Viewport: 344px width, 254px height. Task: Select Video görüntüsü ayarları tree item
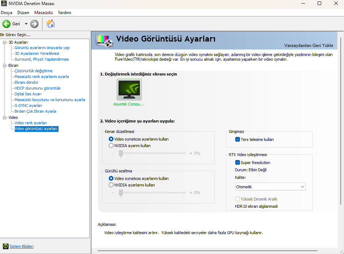point(36,129)
